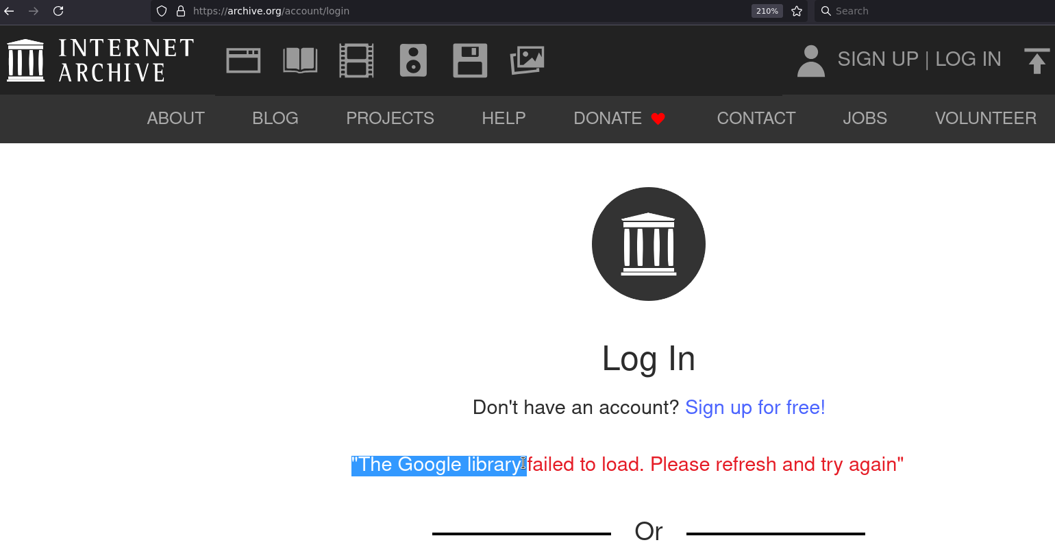Open the VOLUNTEER menu item
Viewport: 1055px width, 560px height.
point(985,118)
